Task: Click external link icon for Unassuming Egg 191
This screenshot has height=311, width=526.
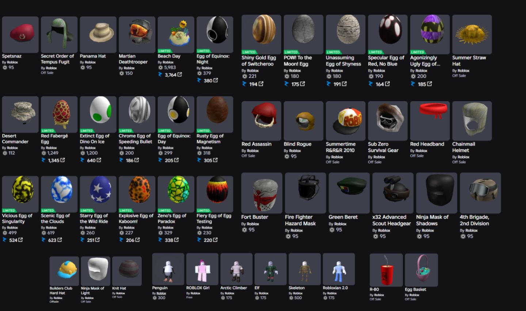Action: coord(344,84)
